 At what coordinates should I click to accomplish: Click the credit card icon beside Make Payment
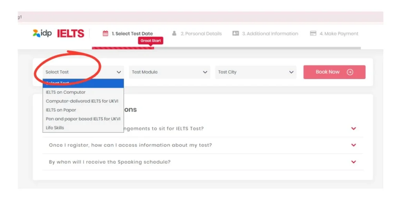point(313,34)
